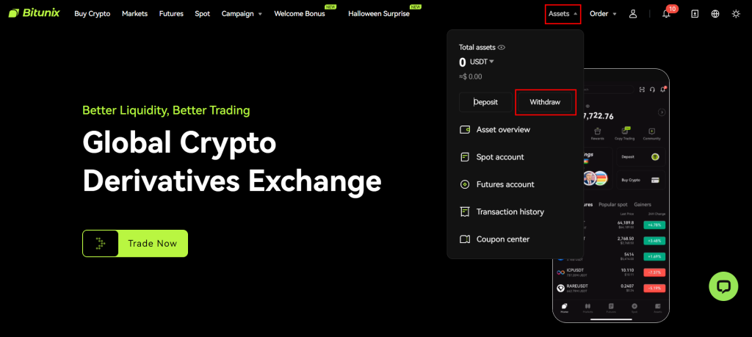The width and height of the screenshot is (752, 337).
Task: Open the language globe icon
Action: click(x=715, y=14)
